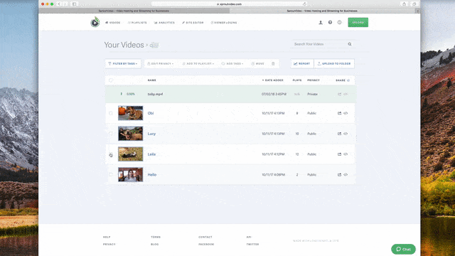Click embed code icon for Obi row
455x256 pixels.
click(x=346, y=113)
